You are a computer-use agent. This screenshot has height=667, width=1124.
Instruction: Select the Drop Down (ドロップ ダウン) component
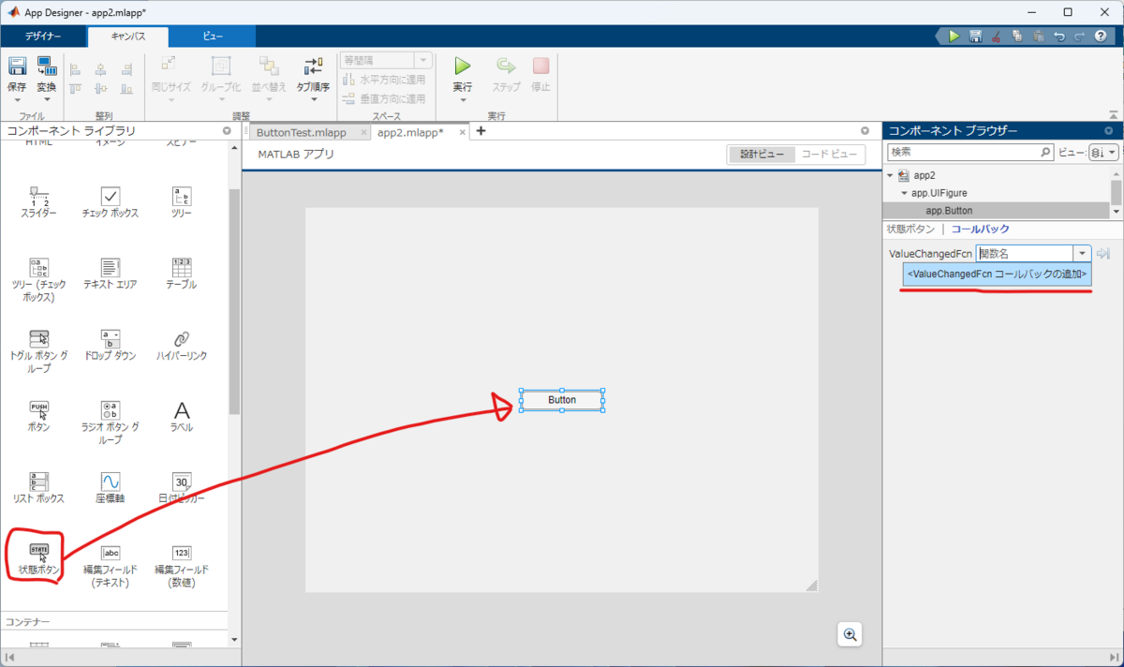pos(111,345)
